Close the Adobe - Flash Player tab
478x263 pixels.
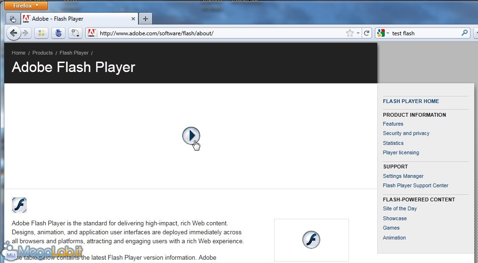[x=133, y=19]
